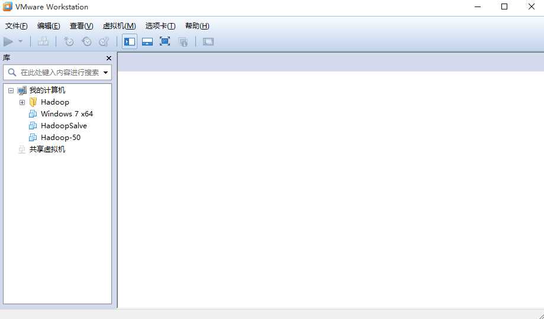This screenshot has height=319, width=544.
Task: Enter full screen mode icon
Action: click(165, 42)
